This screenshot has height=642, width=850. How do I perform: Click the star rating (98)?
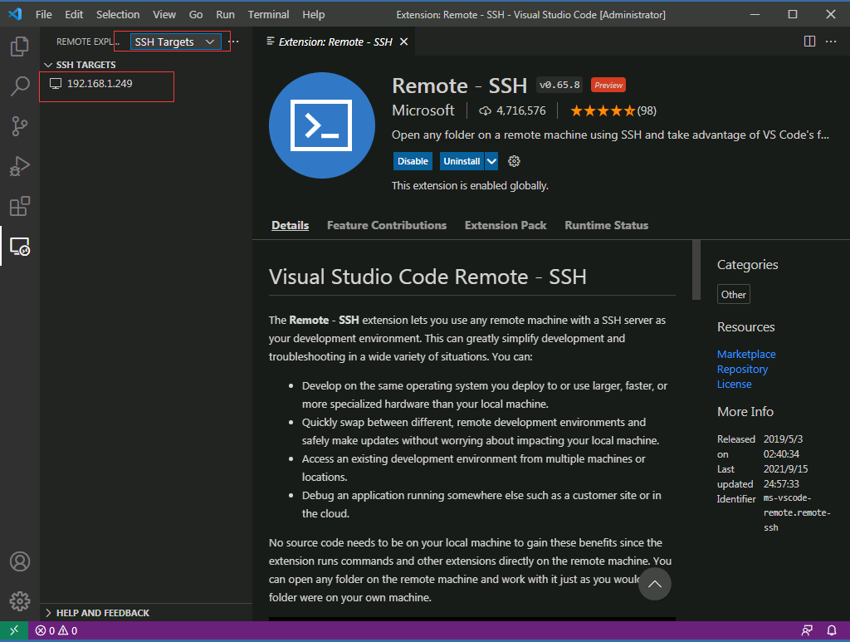(613, 111)
